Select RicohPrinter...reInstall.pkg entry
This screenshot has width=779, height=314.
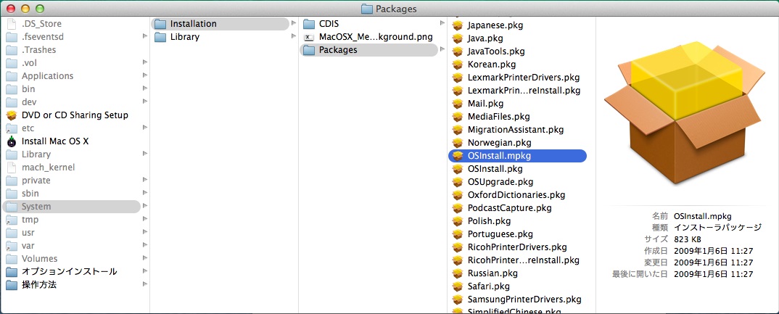point(523,260)
